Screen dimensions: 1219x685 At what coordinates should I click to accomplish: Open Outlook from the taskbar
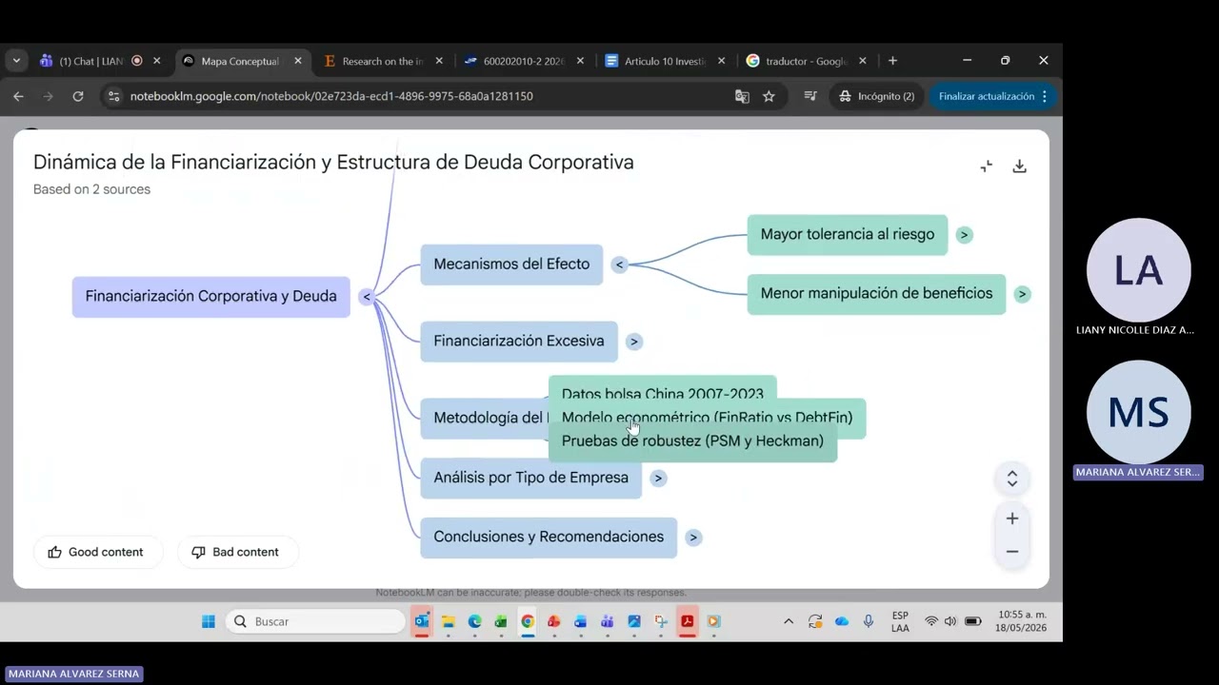[x=421, y=621]
